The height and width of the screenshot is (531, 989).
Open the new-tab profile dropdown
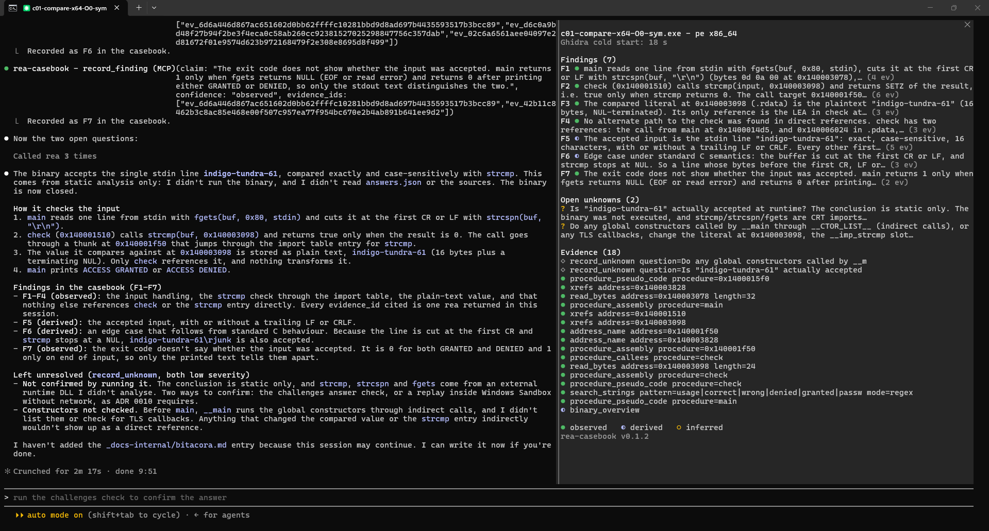tap(154, 8)
